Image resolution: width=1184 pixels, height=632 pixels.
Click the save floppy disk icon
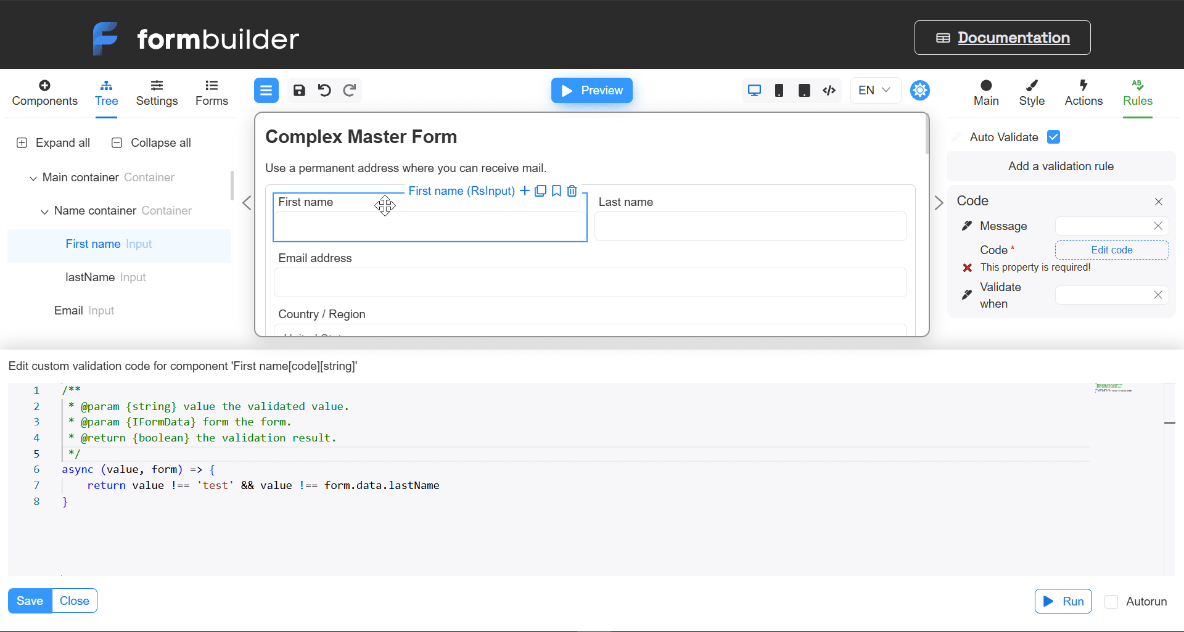299,91
